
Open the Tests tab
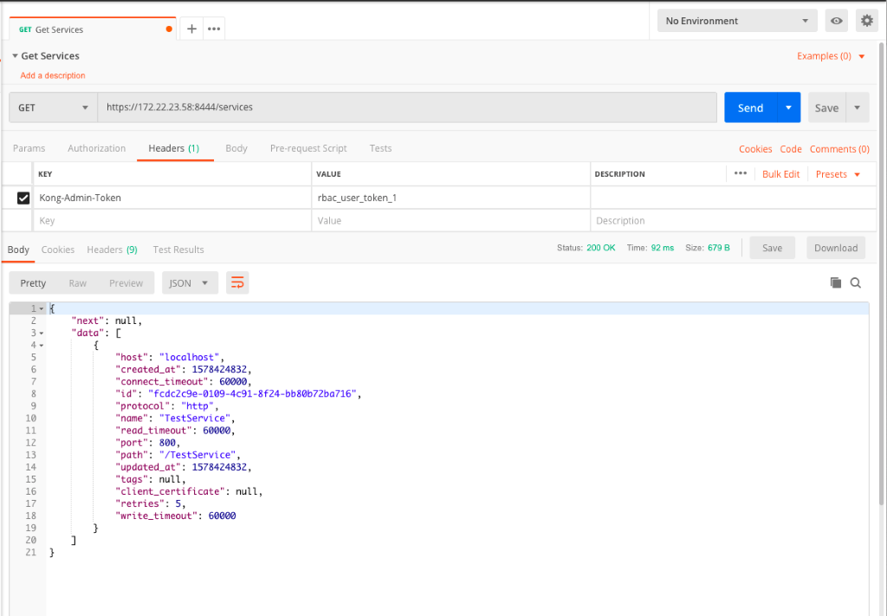pos(381,148)
